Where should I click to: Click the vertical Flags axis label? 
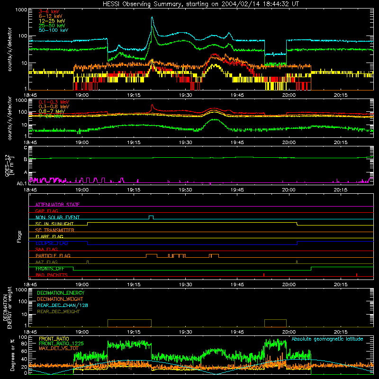point(19,236)
